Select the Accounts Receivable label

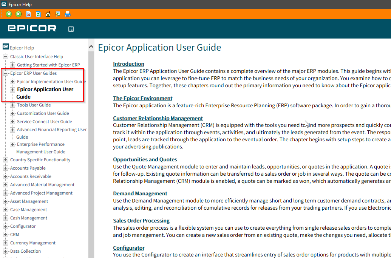[x=31, y=176]
